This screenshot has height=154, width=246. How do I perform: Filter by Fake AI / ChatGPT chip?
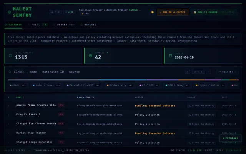tap(83, 85)
